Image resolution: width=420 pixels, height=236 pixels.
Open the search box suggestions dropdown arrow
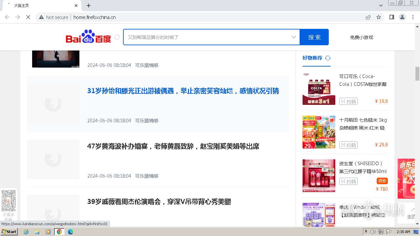[x=294, y=37]
